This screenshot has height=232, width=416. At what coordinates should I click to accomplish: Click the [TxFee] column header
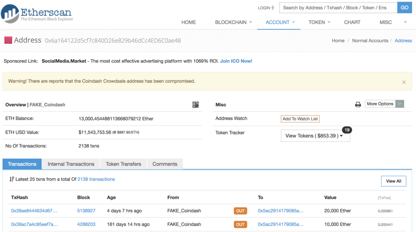tap(384, 198)
